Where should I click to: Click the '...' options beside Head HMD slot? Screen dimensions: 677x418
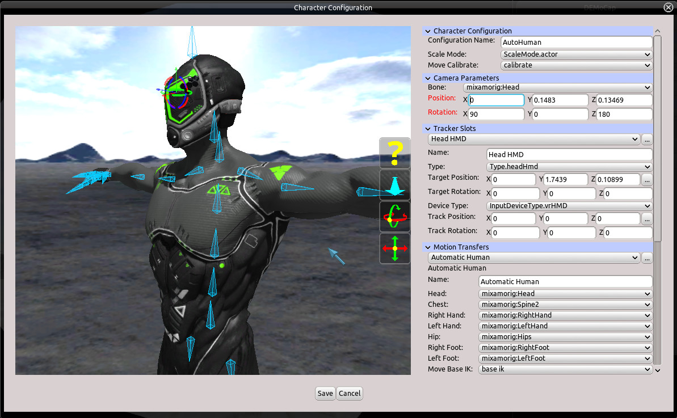[647, 138]
